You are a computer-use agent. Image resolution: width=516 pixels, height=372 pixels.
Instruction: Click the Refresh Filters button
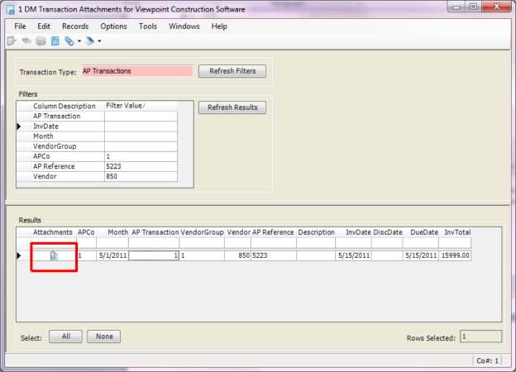(x=232, y=71)
